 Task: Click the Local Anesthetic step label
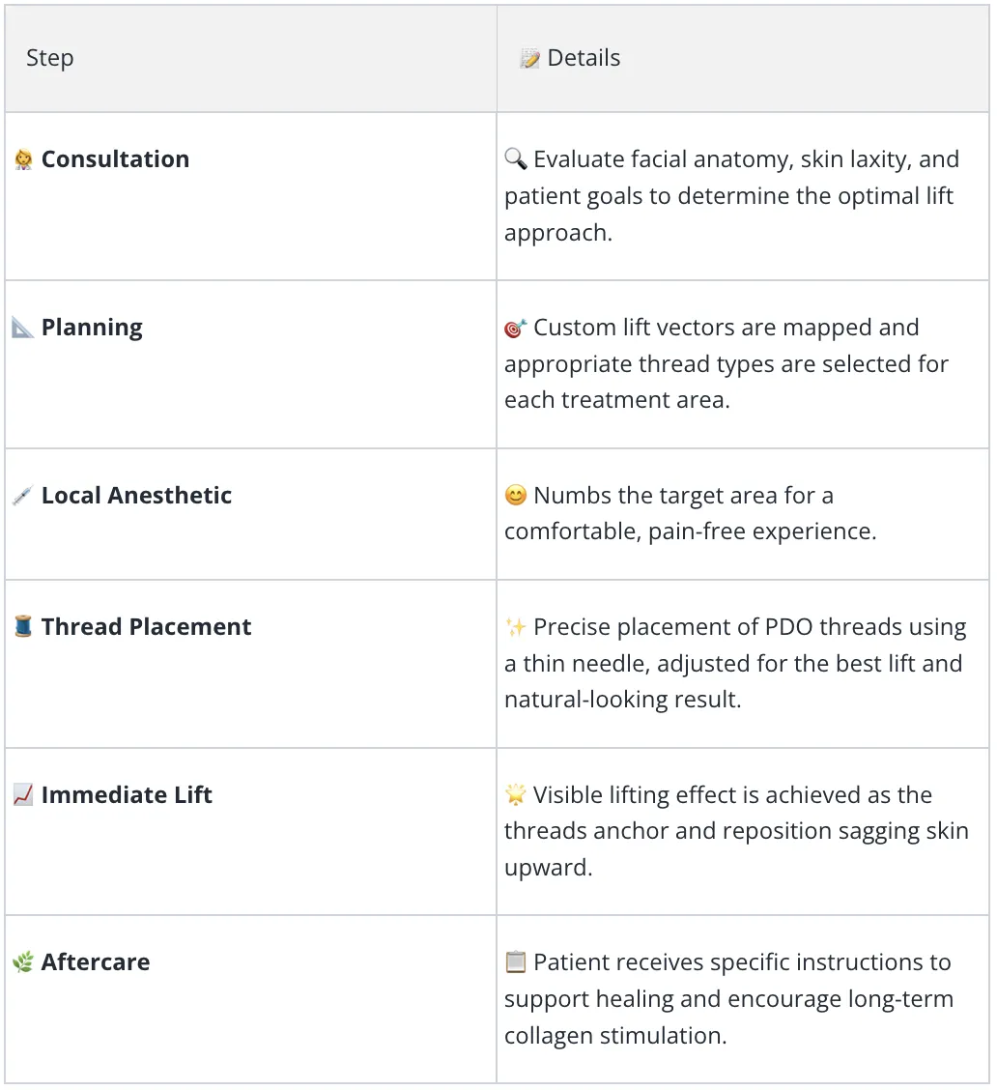[x=136, y=495]
